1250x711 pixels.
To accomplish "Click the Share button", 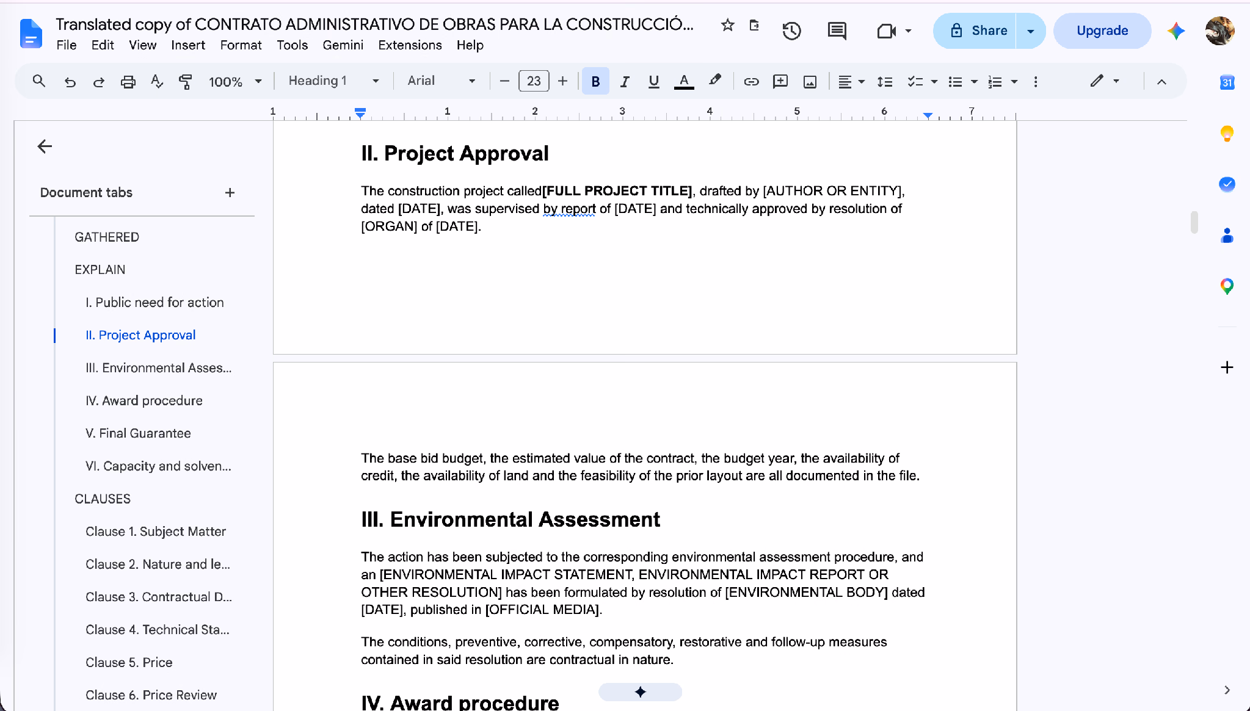I will click(975, 31).
